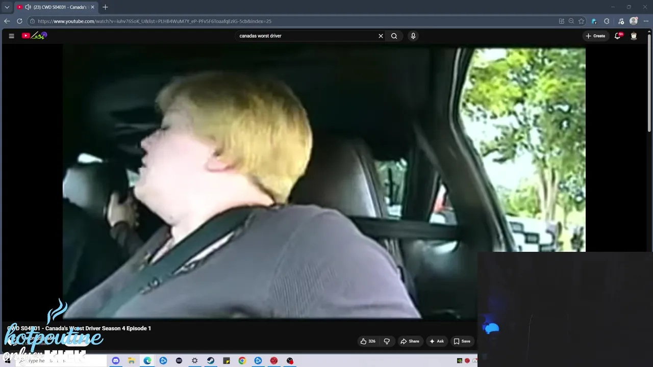Click the video title text
This screenshot has height=367, width=653.
79,328
